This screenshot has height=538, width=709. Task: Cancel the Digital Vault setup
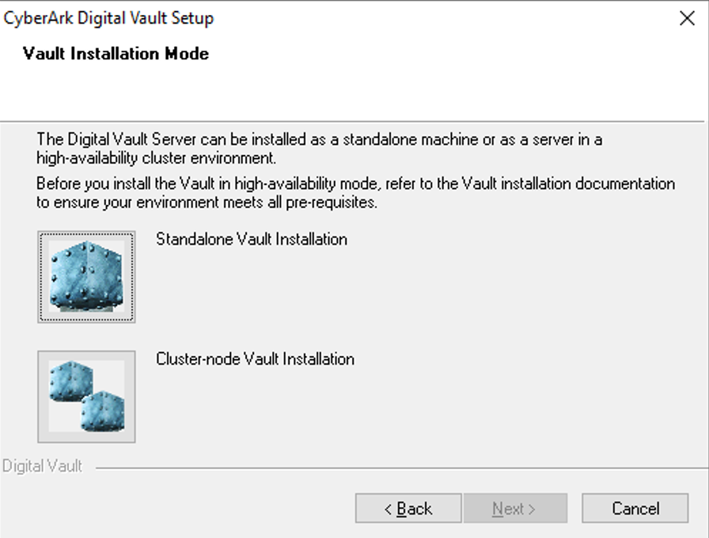point(635,508)
